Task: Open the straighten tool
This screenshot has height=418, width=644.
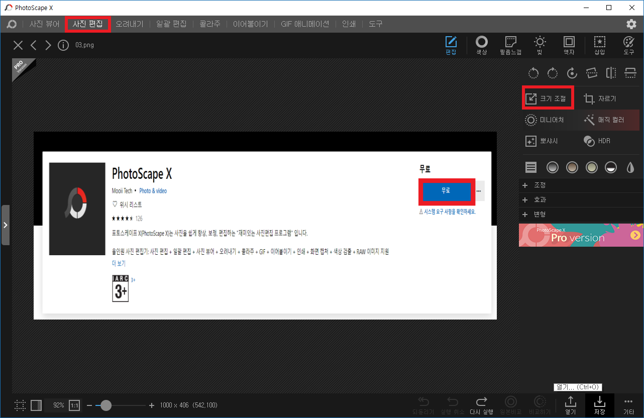Action: pos(592,73)
